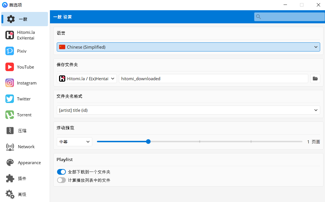Click the 文件夹名格式 section heading
The image size is (325, 202).
click(70, 96)
